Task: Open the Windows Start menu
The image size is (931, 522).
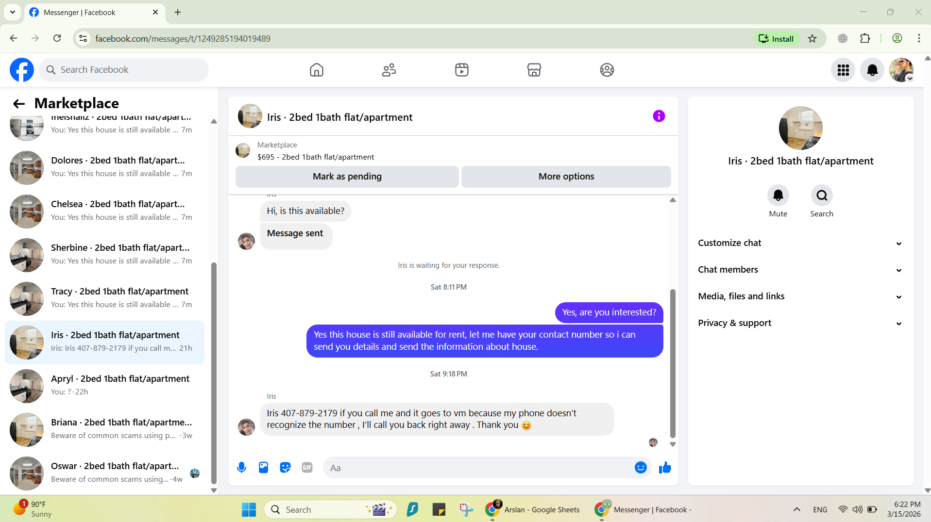Action: coord(249,509)
